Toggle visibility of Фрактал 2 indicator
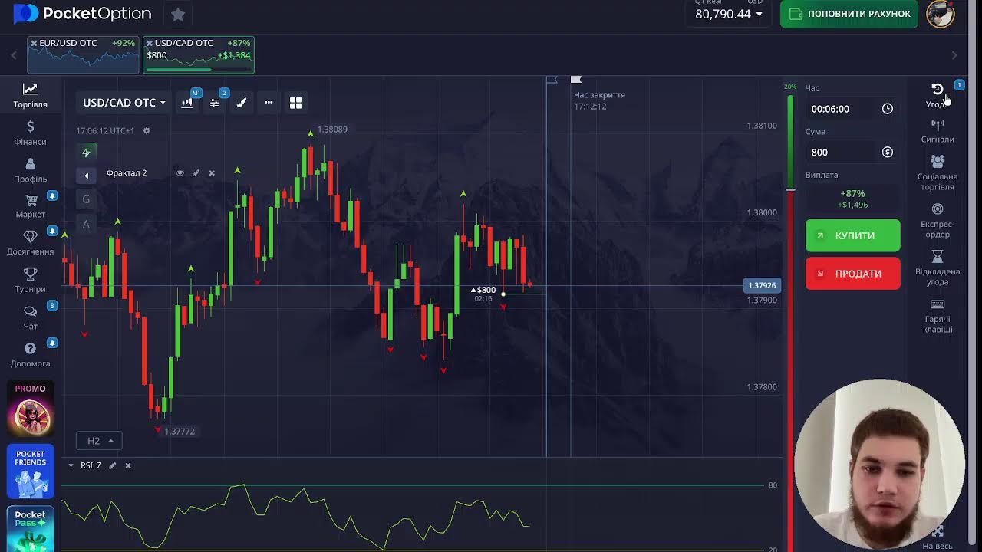 pyautogui.click(x=180, y=173)
